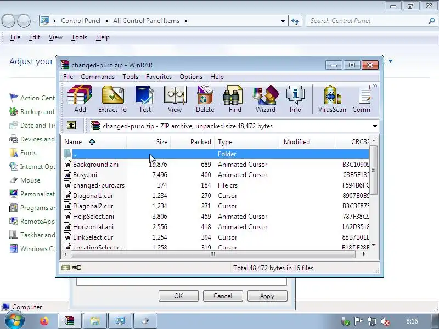
Task: Click the key password icon in status bar
Action: [x=76, y=268]
